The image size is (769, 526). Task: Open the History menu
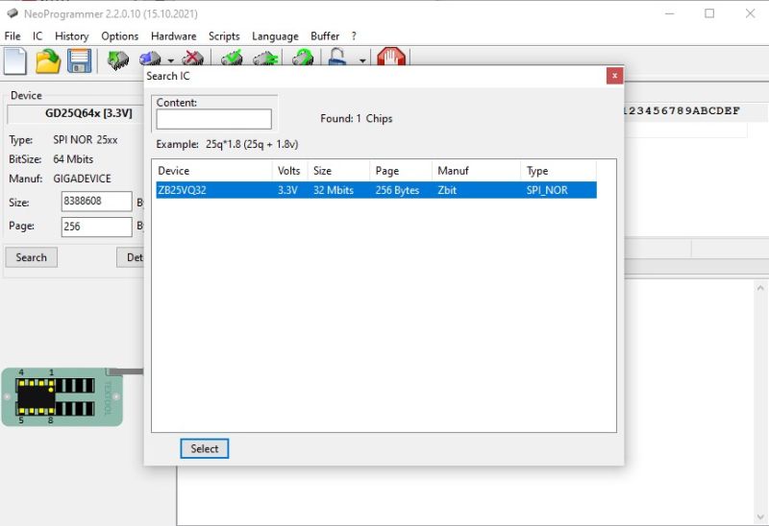point(71,36)
